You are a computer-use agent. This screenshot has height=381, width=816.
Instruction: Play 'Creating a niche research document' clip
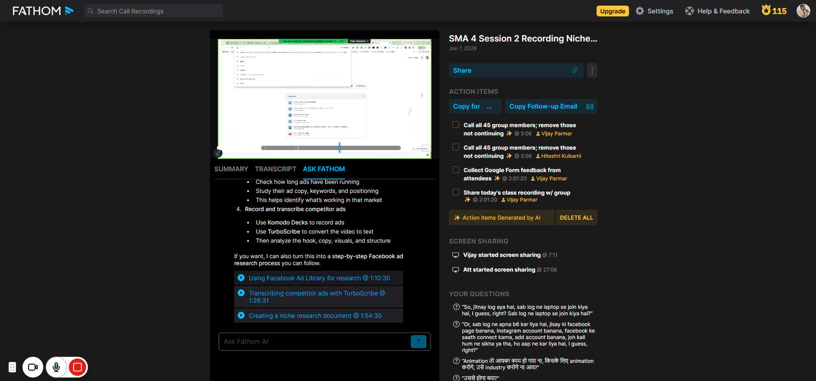pos(241,316)
